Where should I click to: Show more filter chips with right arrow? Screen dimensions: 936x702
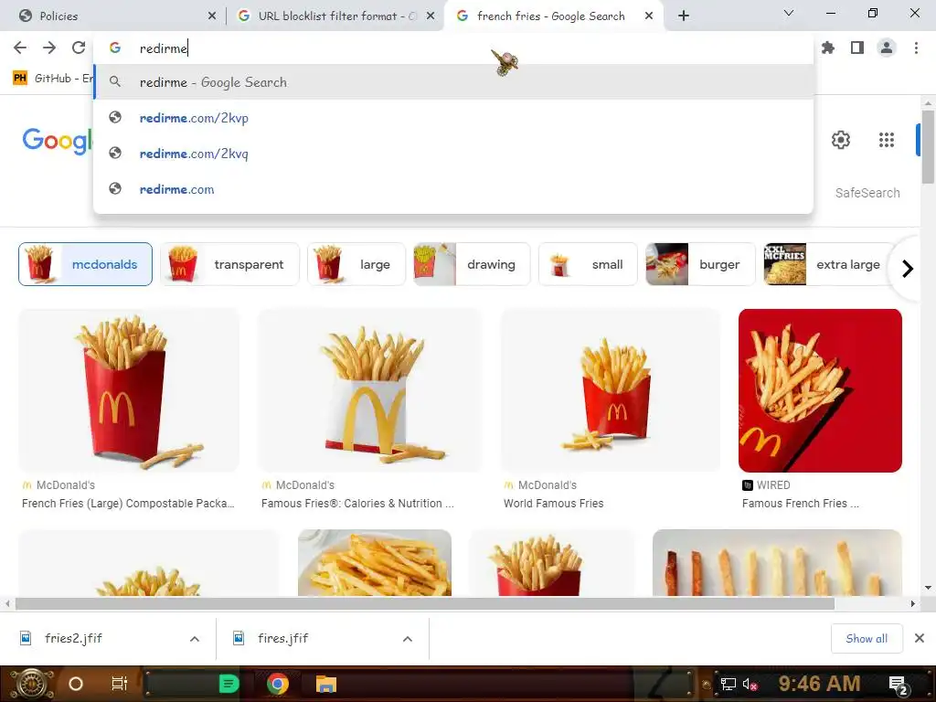click(908, 269)
